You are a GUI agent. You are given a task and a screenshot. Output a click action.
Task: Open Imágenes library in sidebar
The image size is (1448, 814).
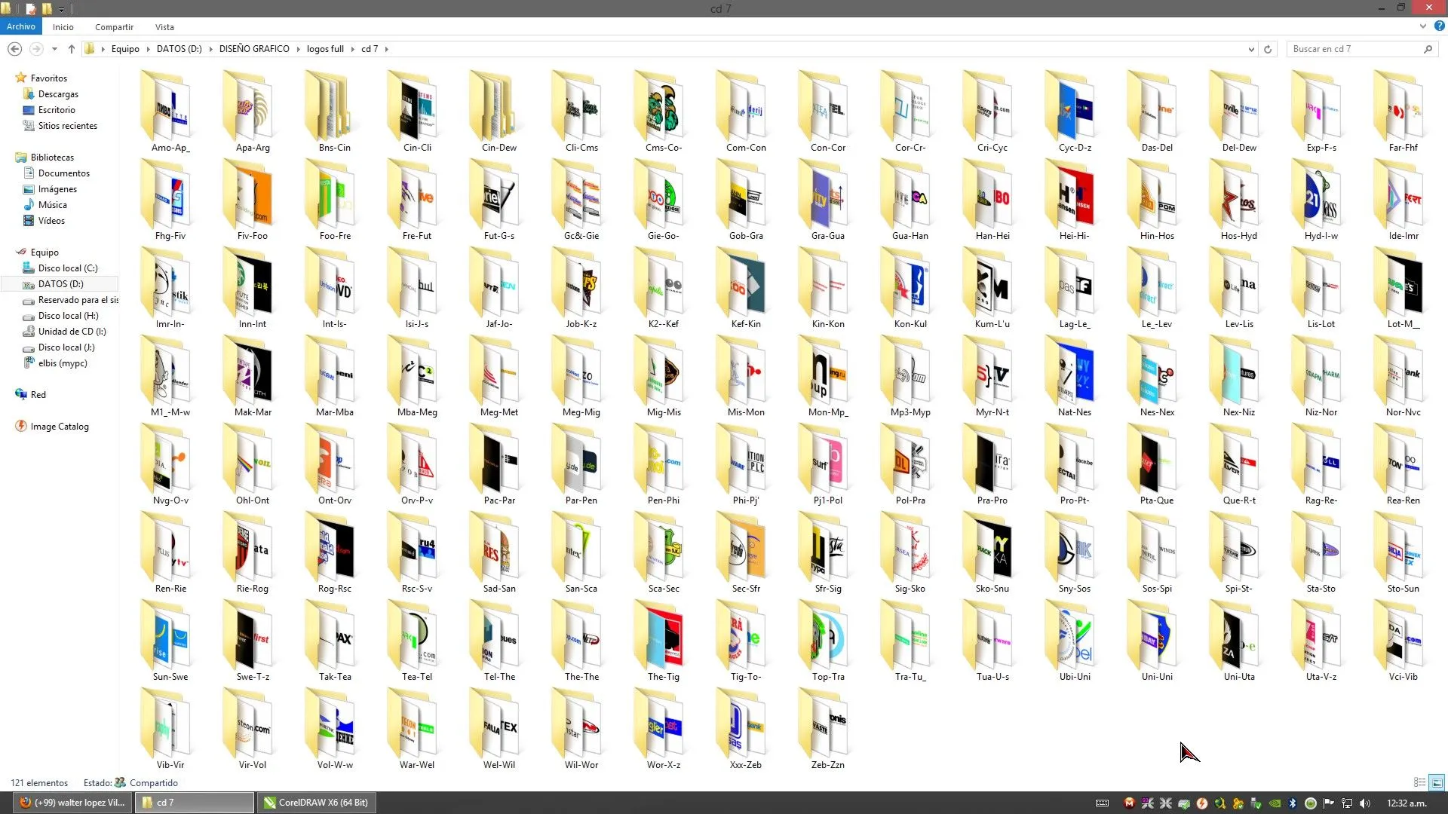coord(57,189)
